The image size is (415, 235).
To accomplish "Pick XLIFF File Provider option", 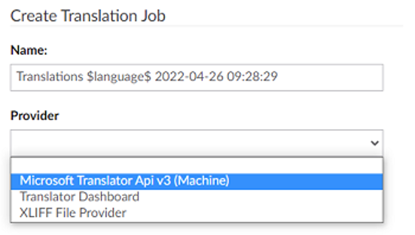I will tap(73, 213).
